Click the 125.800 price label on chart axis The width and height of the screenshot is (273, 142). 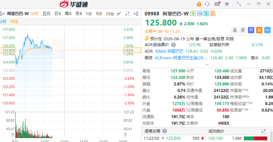click(8, 50)
